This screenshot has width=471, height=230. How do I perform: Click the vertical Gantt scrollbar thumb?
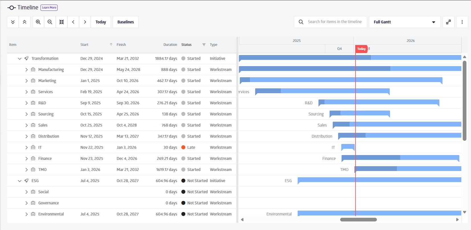point(464,101)
